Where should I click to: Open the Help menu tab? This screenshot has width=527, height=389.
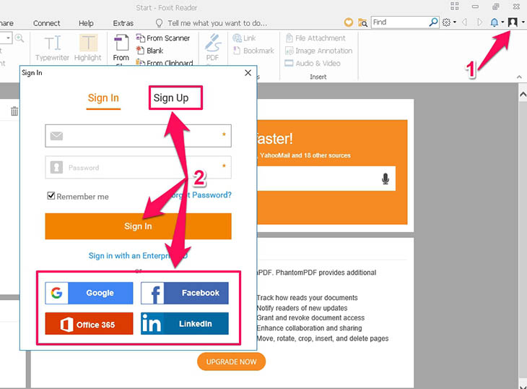(86, 23)
